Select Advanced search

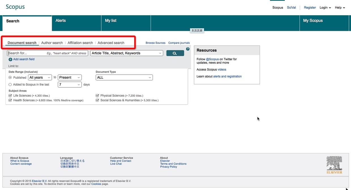pyautogui.click(x=111, y=43)
